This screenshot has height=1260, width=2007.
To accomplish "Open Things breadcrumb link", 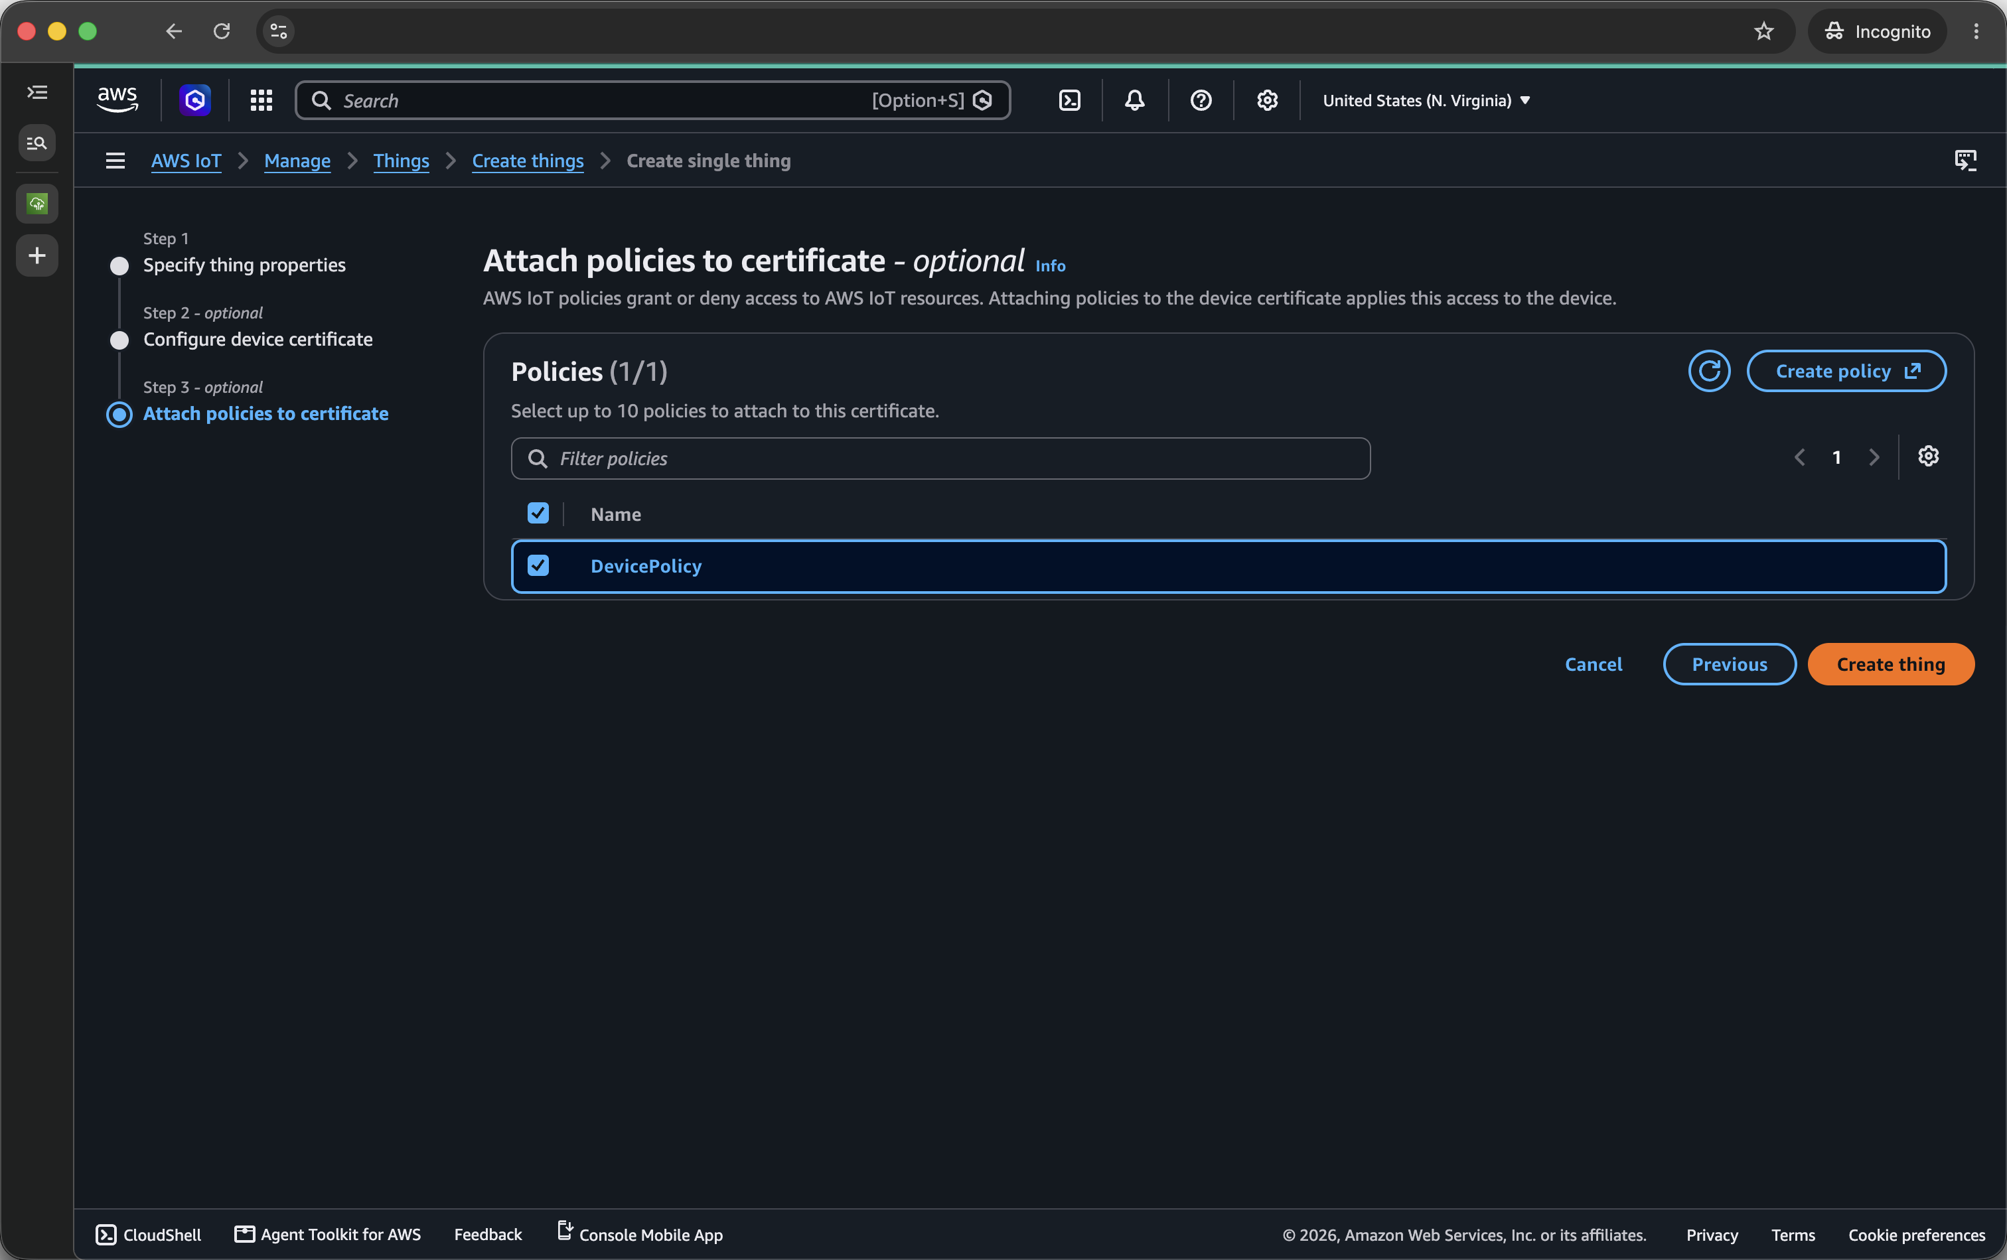I will pyautogui.click(x=401, y=160).
